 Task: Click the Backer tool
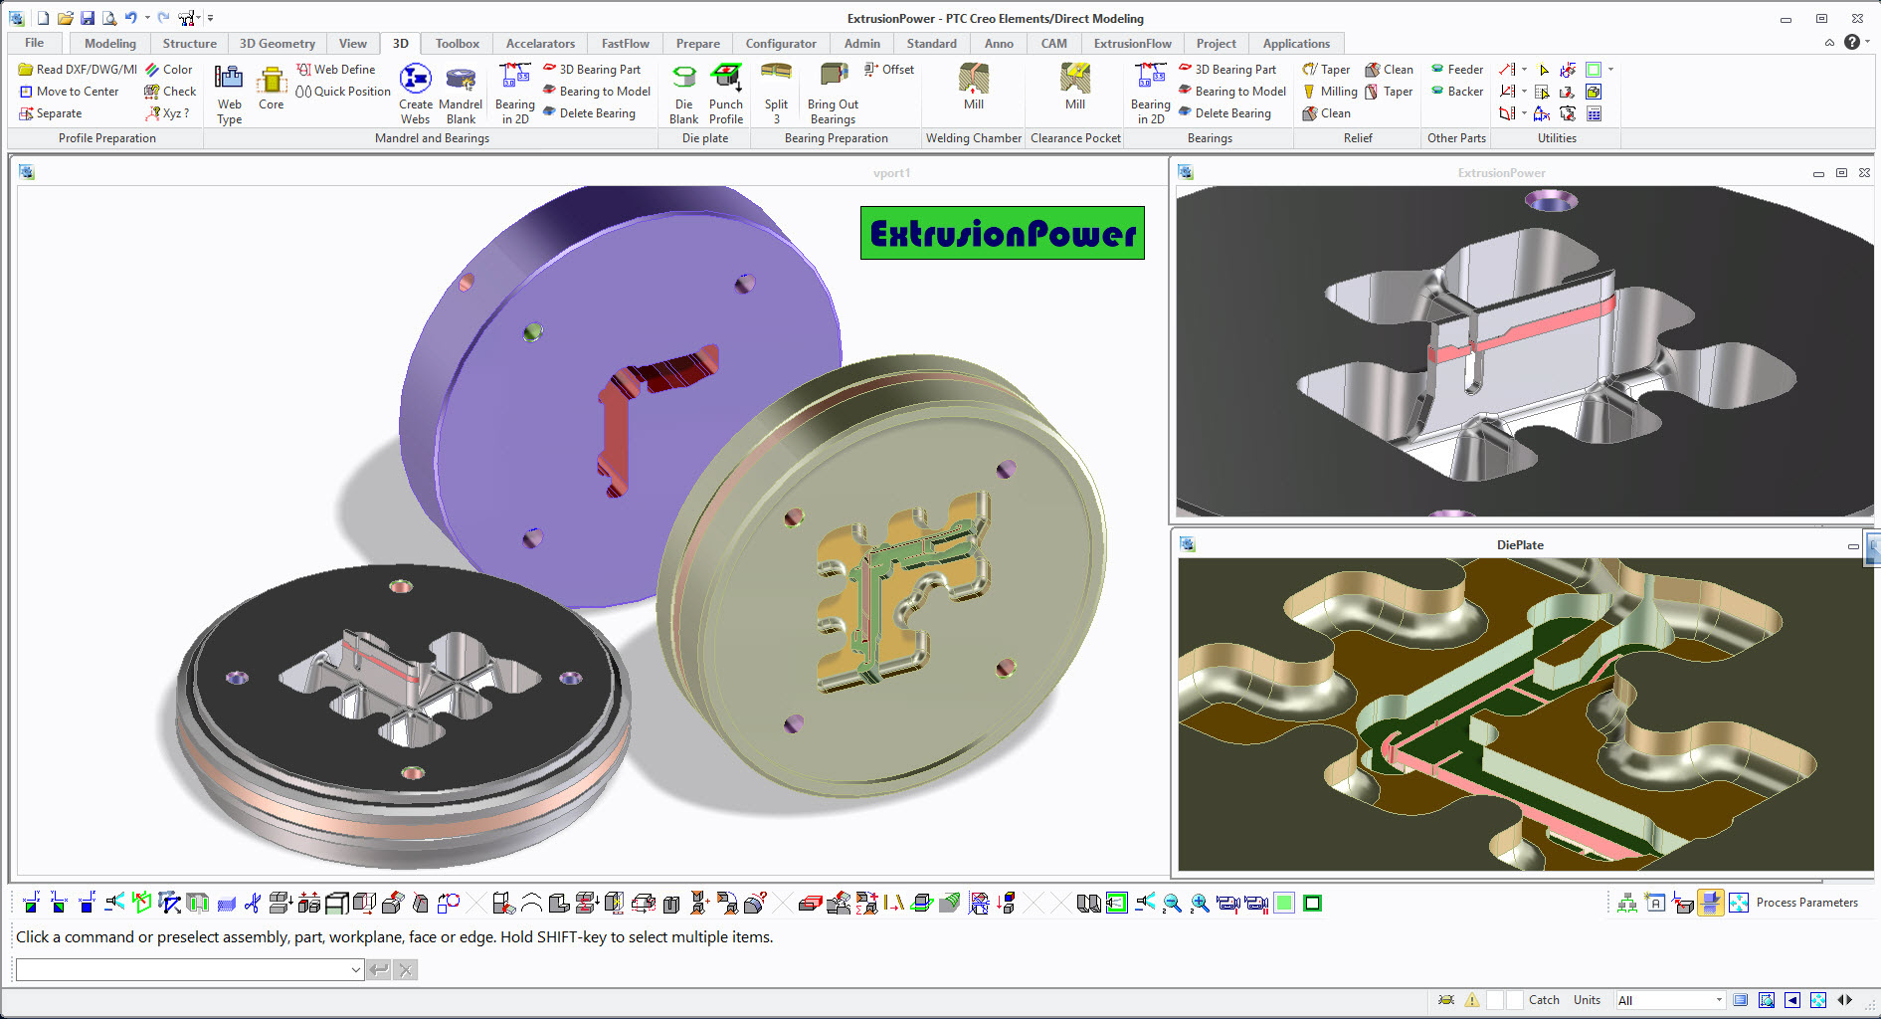pyautogui.click(x=1457, y=92)
